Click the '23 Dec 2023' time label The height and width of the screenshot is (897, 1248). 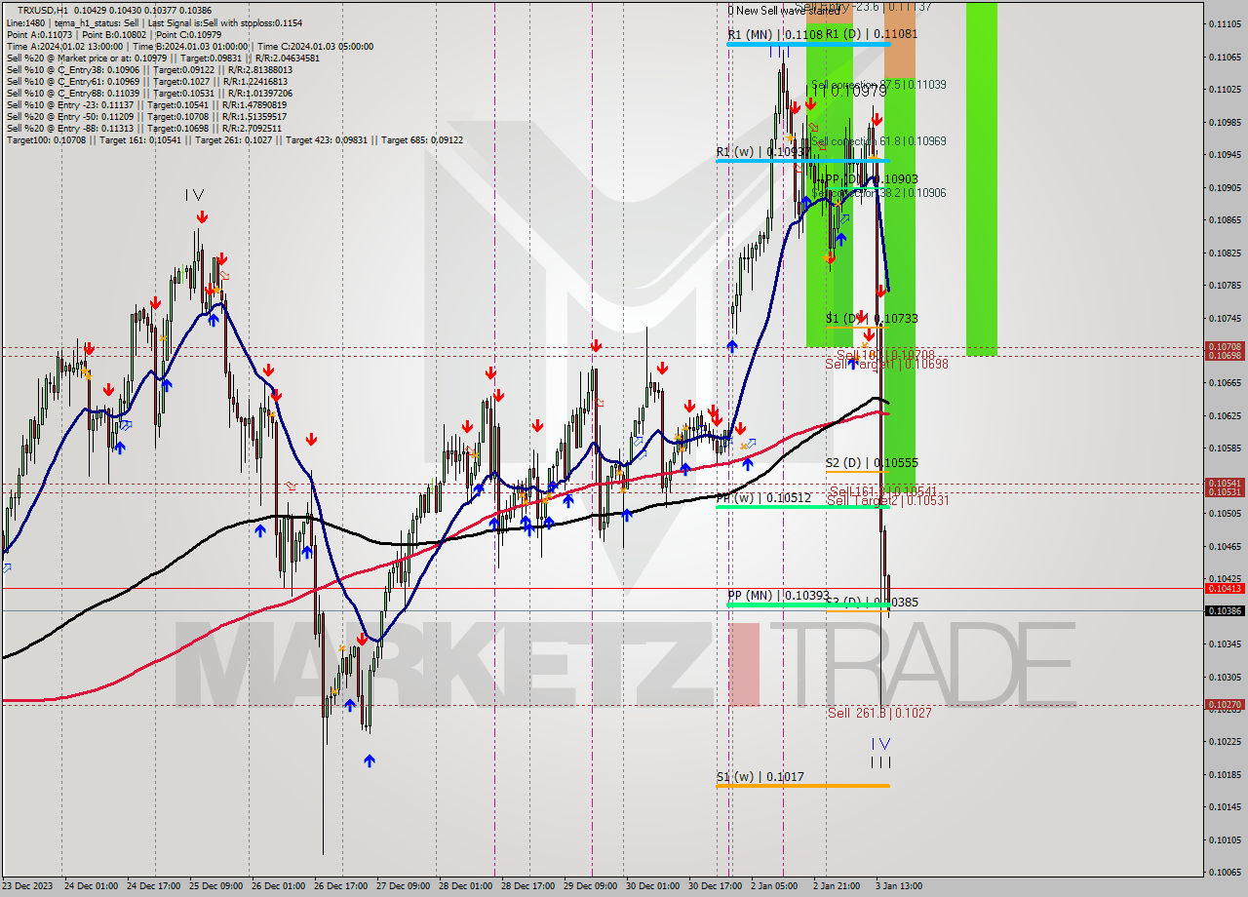[26, 886]
